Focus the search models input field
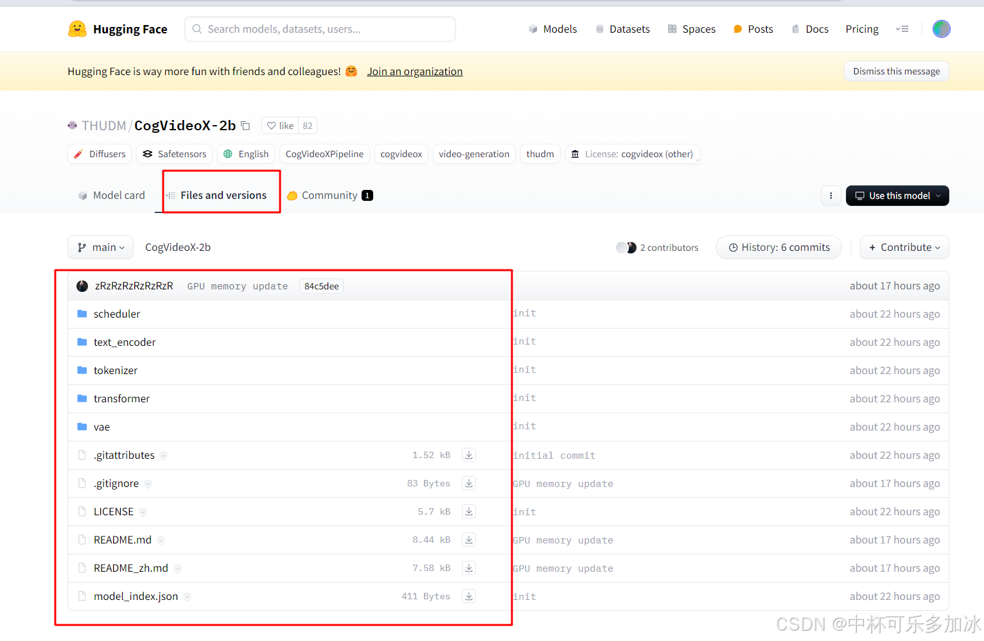The height and width of the screenshot is (641, 984). (x=320, y=29)
